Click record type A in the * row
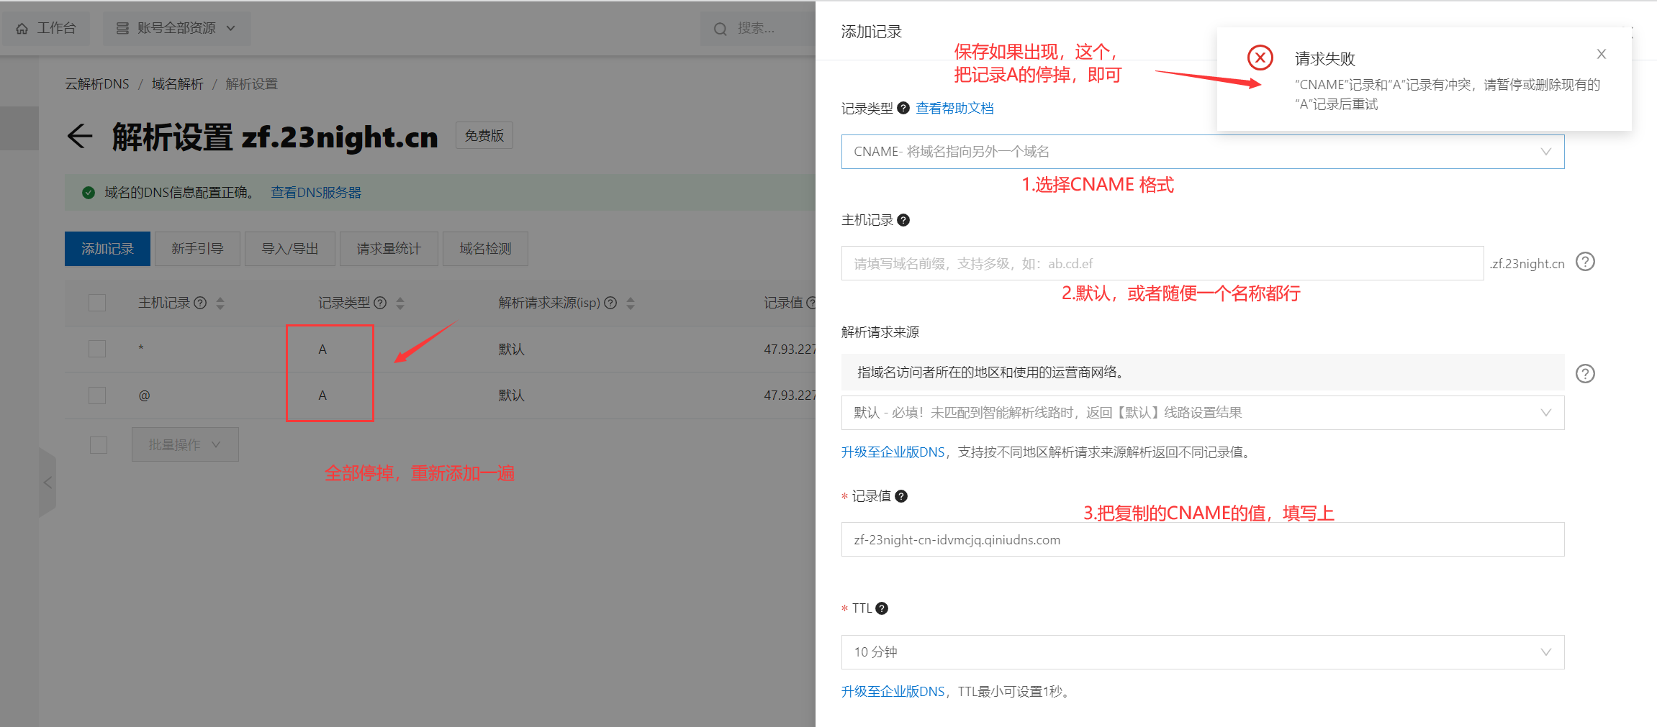The height and width of the screenshot is (727, 1657). [x=322, y=349]
